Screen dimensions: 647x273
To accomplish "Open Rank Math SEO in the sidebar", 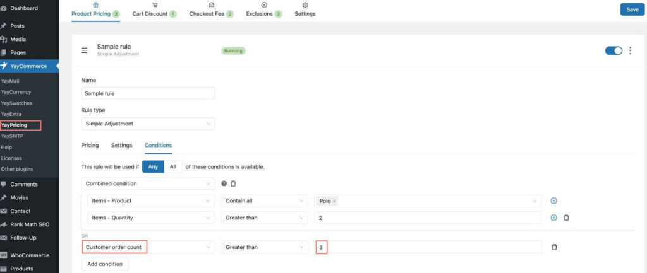I will click(29, 224).
